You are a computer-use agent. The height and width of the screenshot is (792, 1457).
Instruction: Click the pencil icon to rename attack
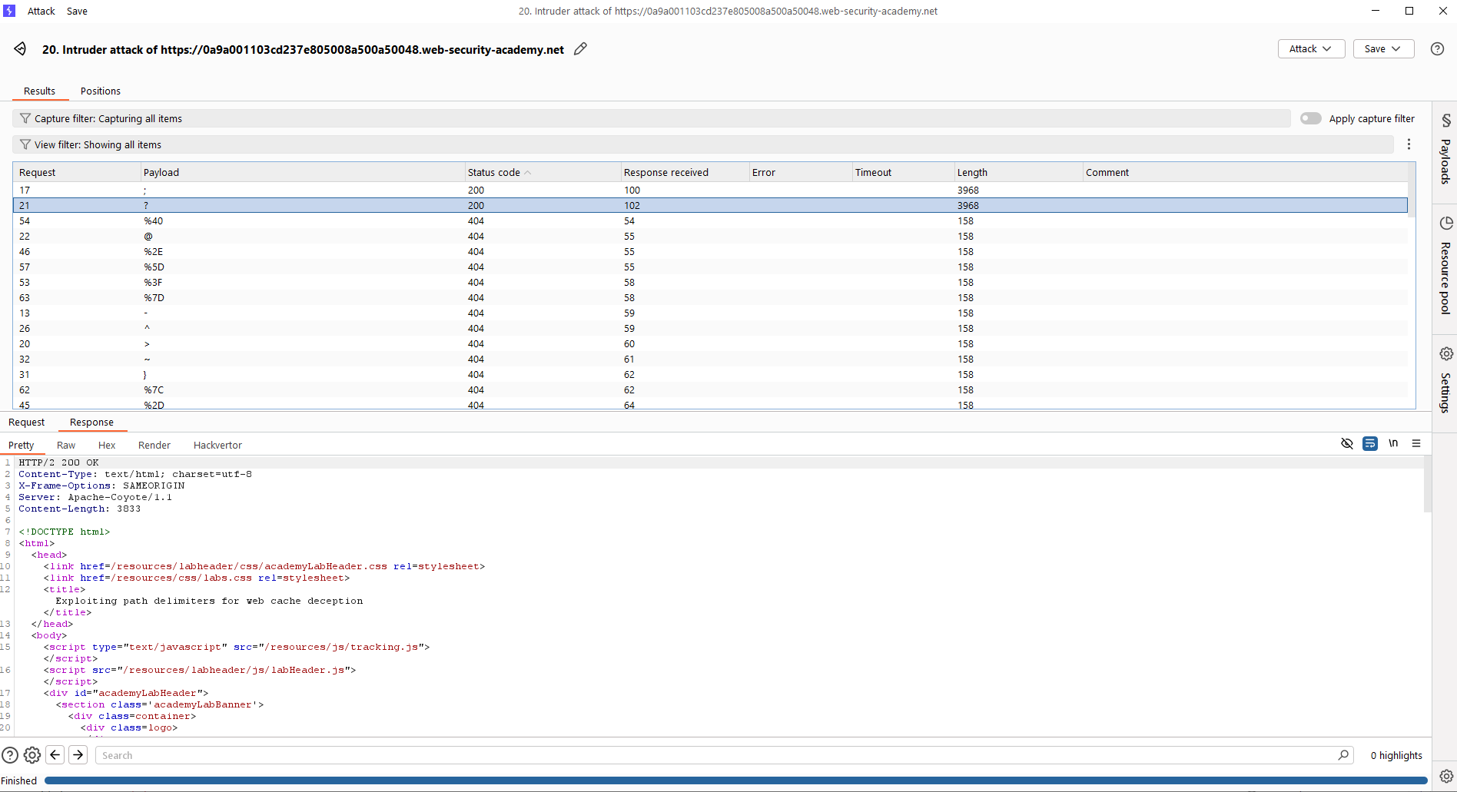click(581, 49)
